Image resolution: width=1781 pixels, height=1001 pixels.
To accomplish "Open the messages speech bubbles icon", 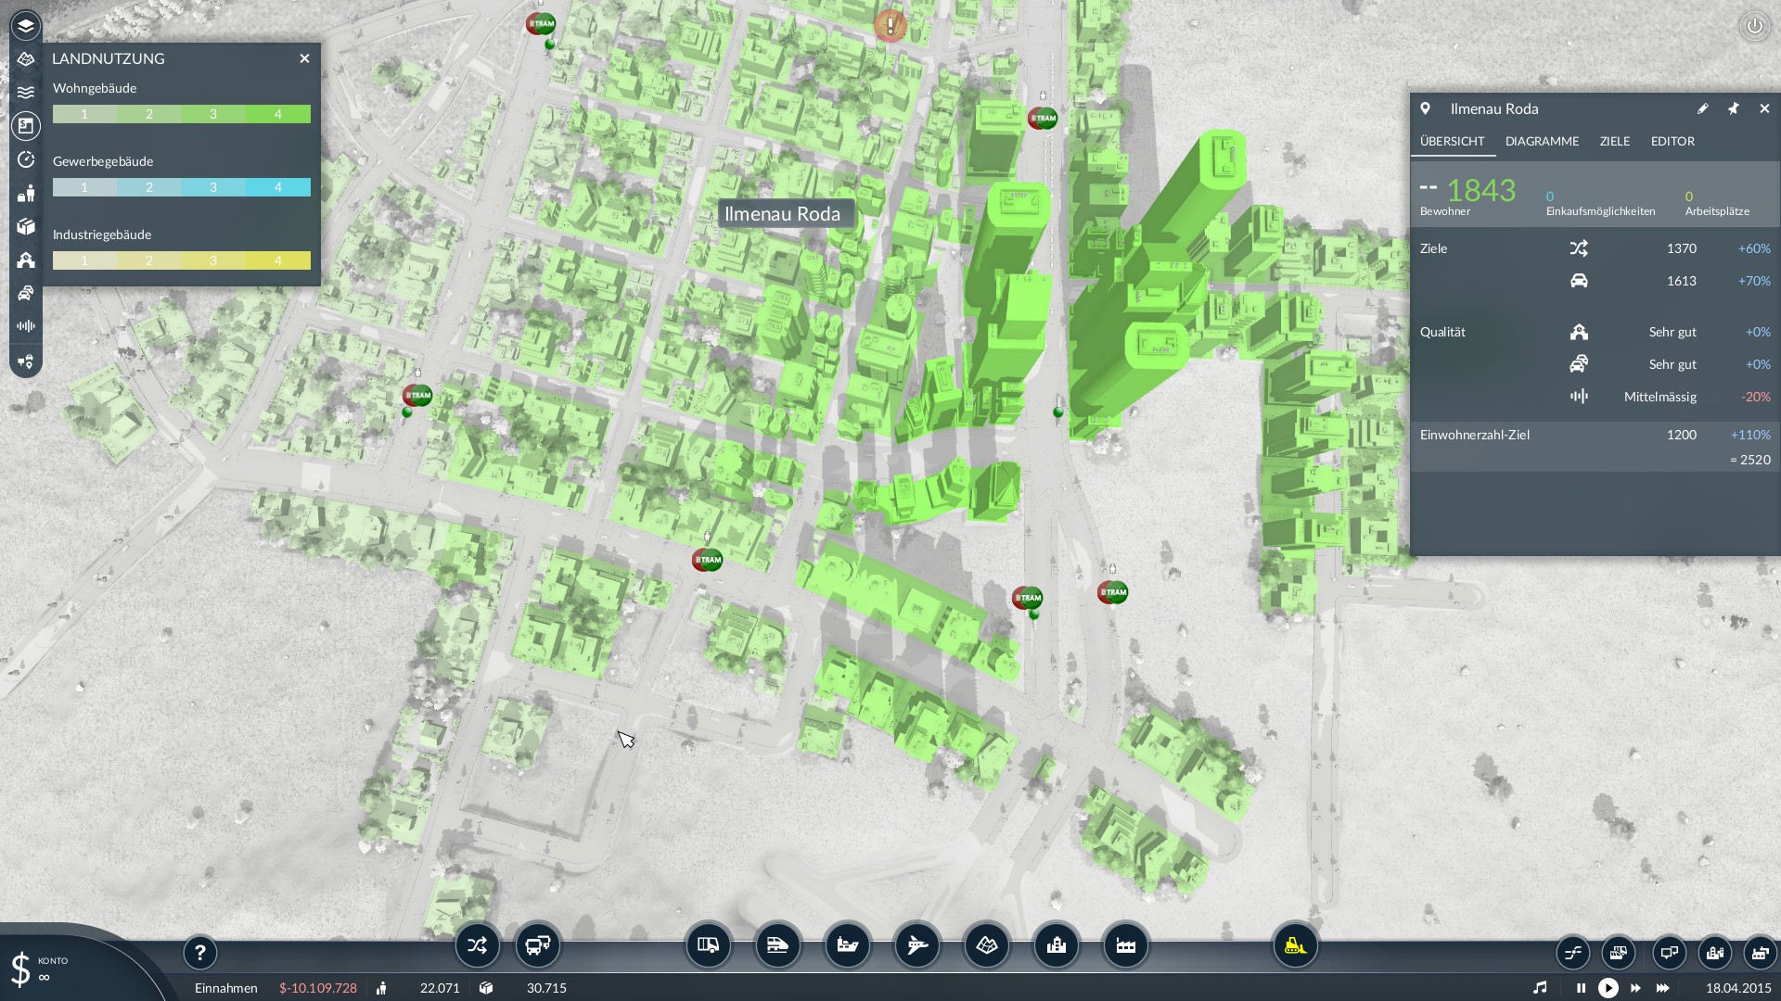I will pos(1669,952).
